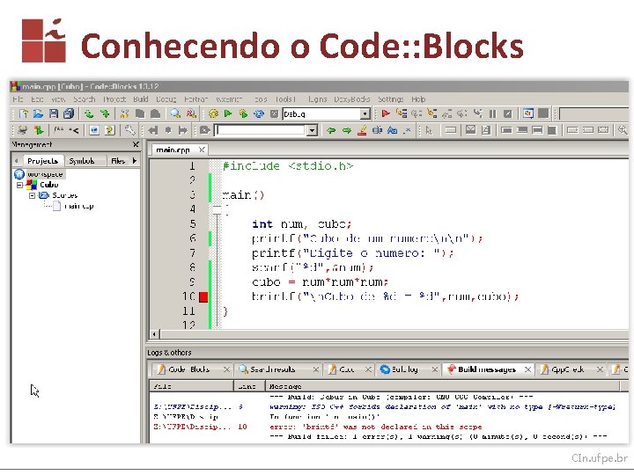Run the program with green play icon
Screen dimensions: 634x475
pyautogui.click(x=228, y=113)
